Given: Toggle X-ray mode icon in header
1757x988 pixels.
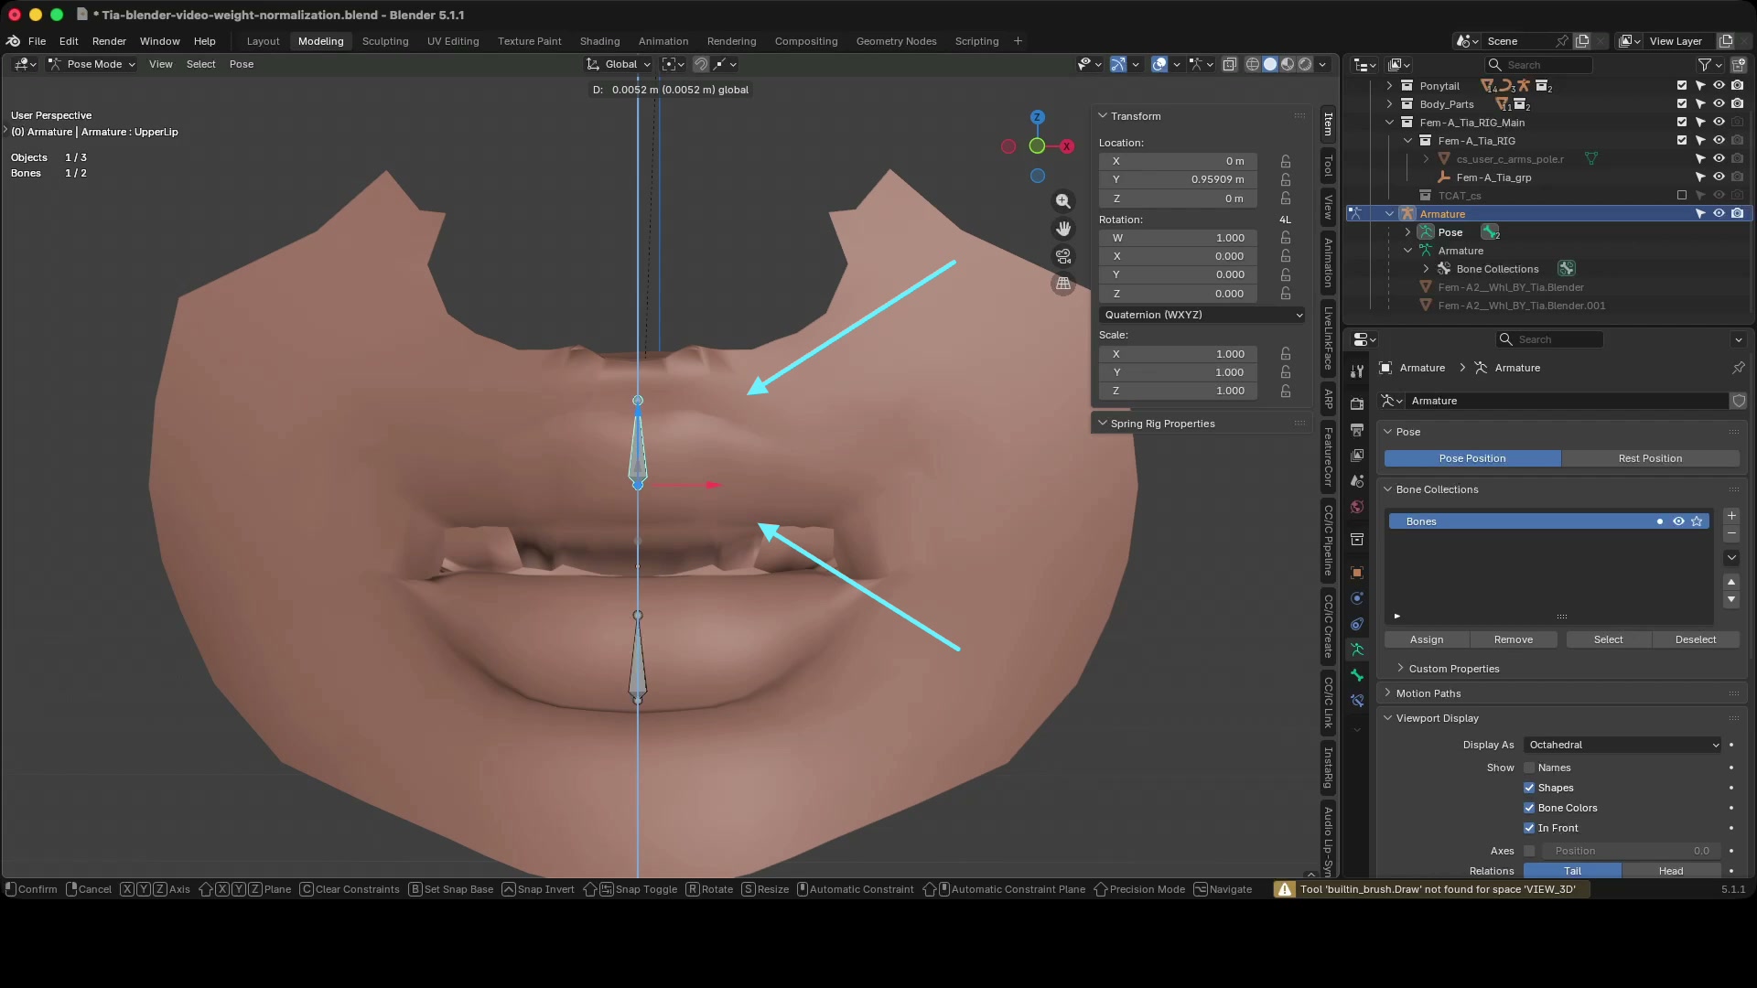Looking at the screenshot, I should [x=1230, y=64].
